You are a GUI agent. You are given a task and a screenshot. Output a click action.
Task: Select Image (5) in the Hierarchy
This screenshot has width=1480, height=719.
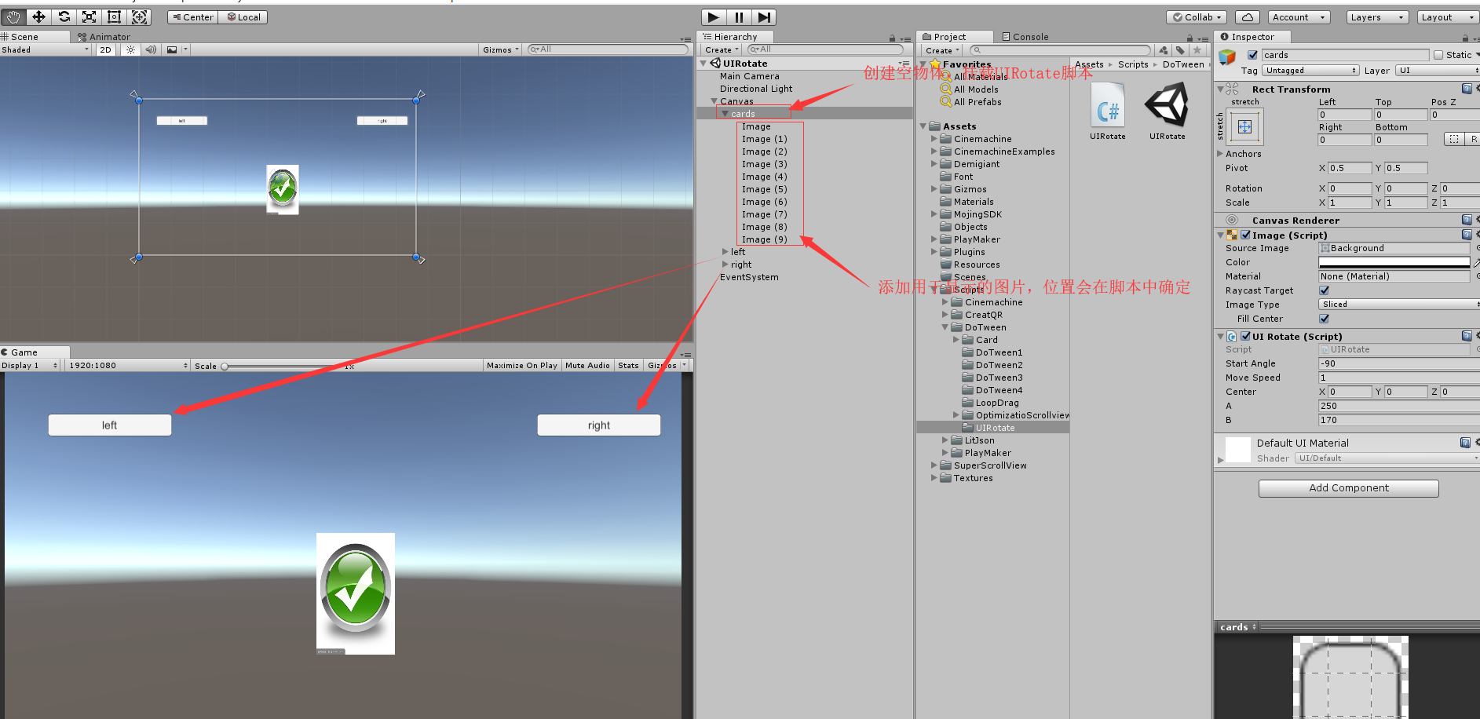pos(764,188)
